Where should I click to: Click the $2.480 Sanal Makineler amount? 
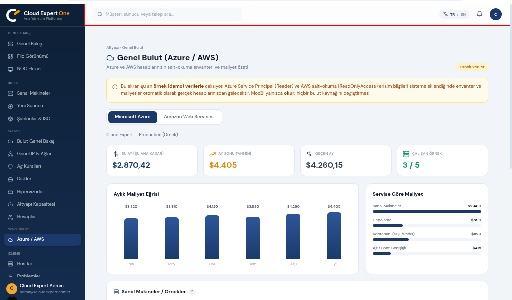475,206
